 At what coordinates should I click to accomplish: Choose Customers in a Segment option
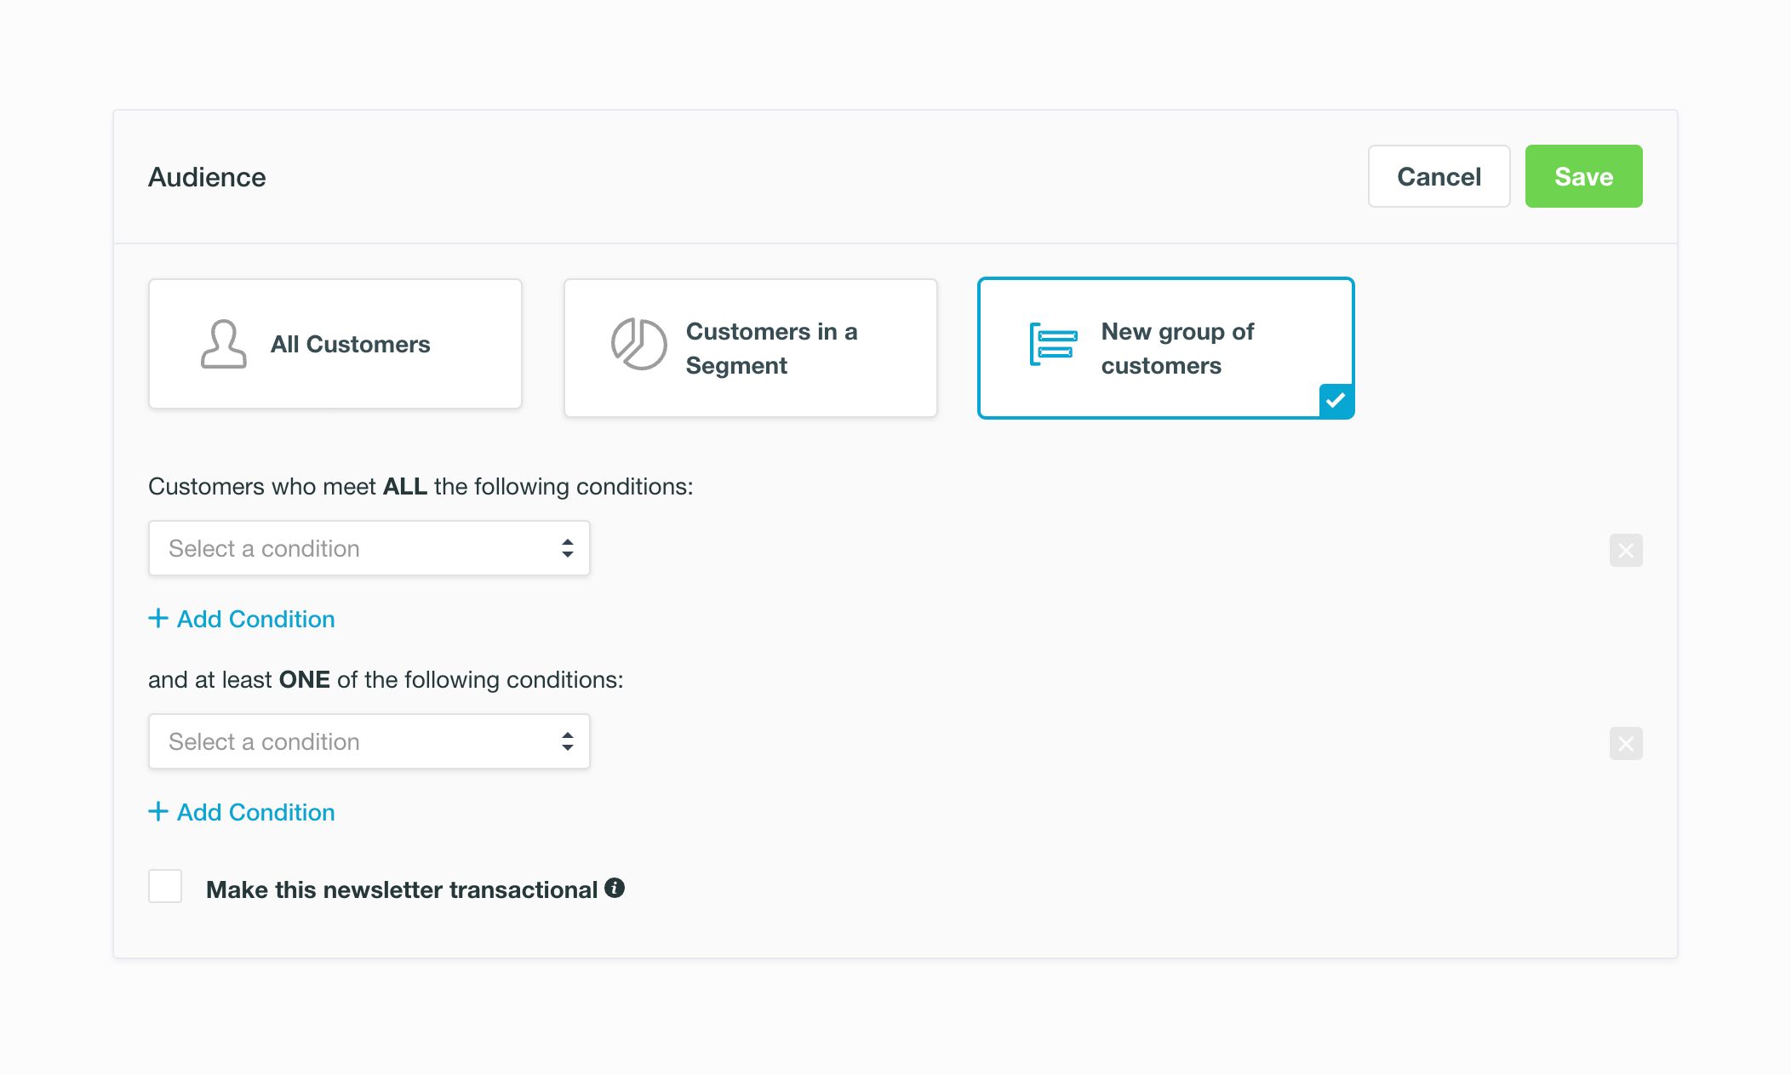750,348
